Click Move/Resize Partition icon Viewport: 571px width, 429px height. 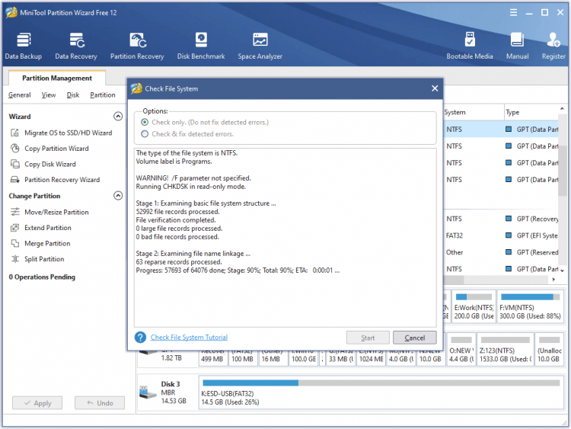[x=15, y=212]
